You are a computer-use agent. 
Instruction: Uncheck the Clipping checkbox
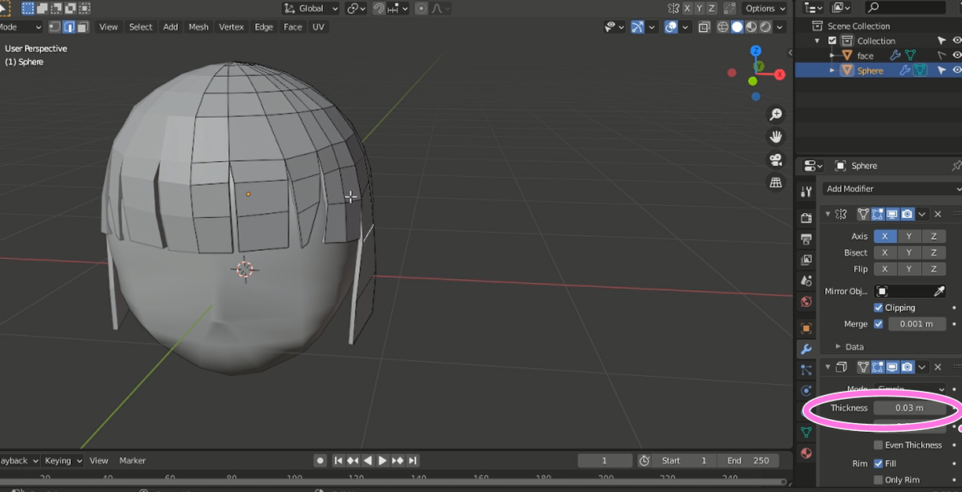pyautogui.click(x=879, y=308)
